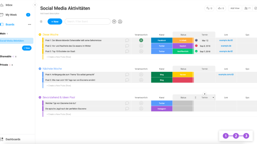Click the green checkmark deadline indicator on Post 3

[x=196, y=51]
